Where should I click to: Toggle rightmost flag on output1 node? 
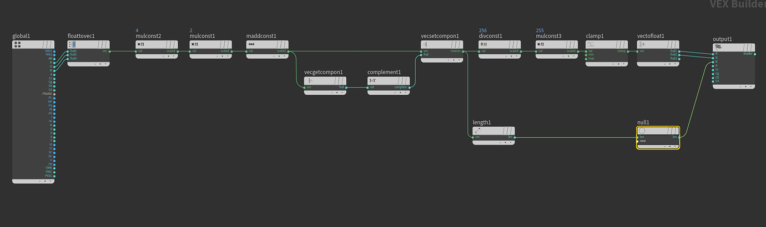(x=752, y=48)
